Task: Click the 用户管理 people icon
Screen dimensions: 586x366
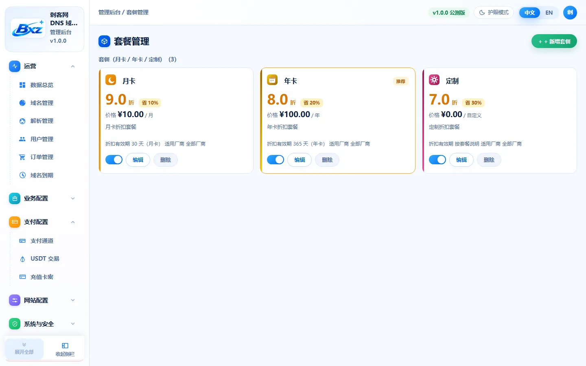Action: click(22, 139)
